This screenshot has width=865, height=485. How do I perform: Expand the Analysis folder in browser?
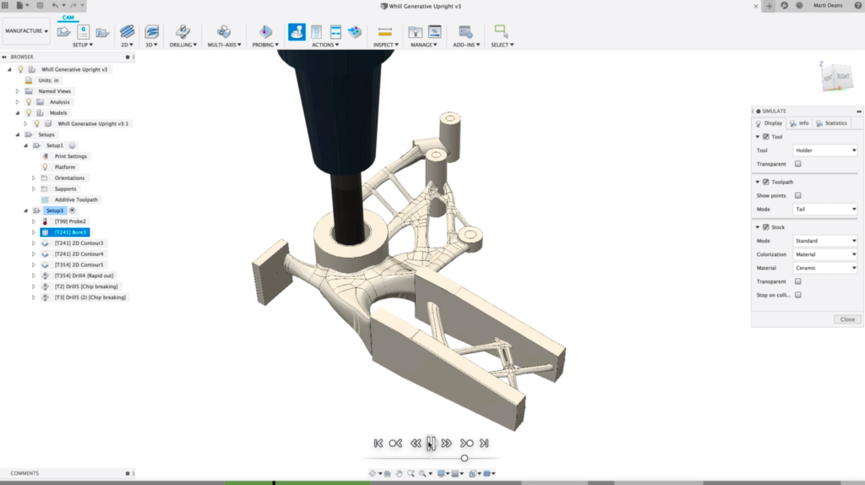click(x=18, y=101)
